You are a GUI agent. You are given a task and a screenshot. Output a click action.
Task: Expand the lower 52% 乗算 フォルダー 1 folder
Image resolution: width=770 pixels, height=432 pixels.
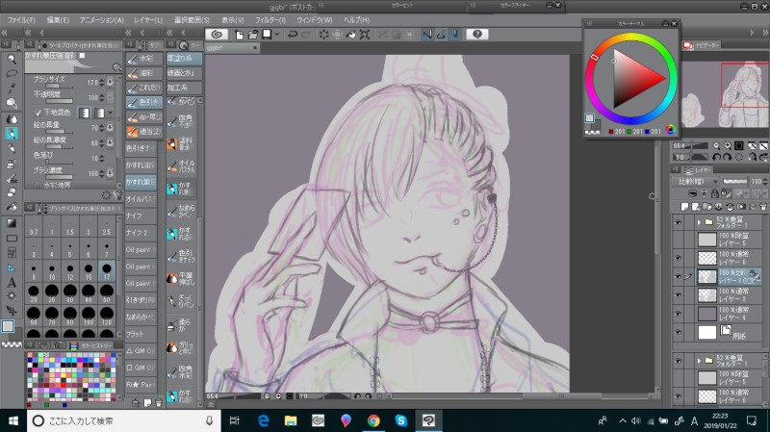(x=700, y=360)
